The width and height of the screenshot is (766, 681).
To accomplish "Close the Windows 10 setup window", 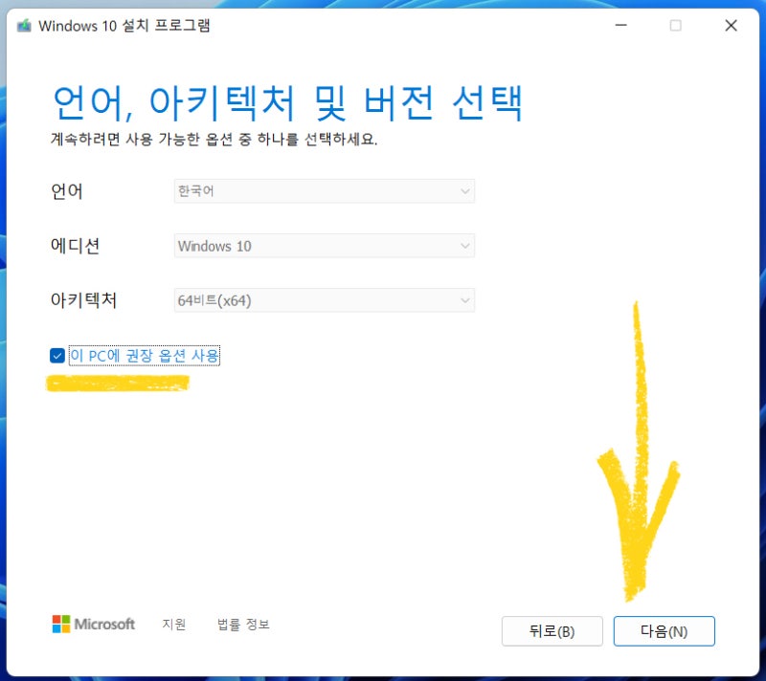I will [x=731, y=26].
